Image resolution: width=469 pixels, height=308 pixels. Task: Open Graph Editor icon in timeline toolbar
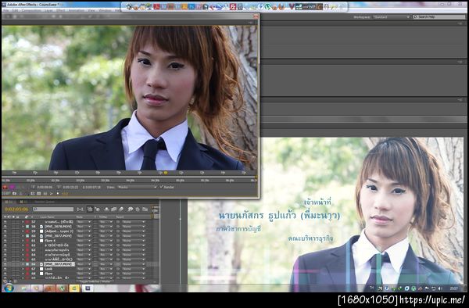click(x=145, y=209)
